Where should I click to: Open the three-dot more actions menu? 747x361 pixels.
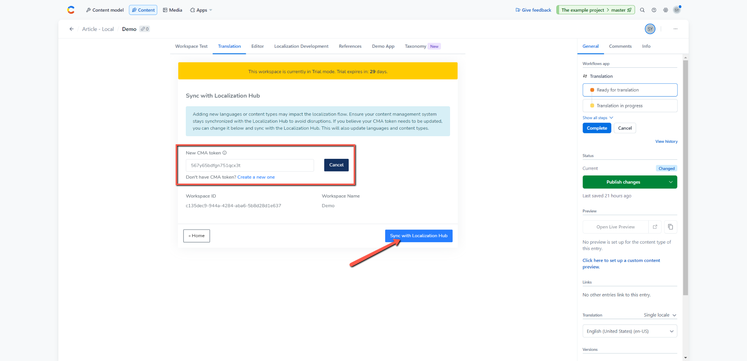pyautogui.click(x=676, y=29)
